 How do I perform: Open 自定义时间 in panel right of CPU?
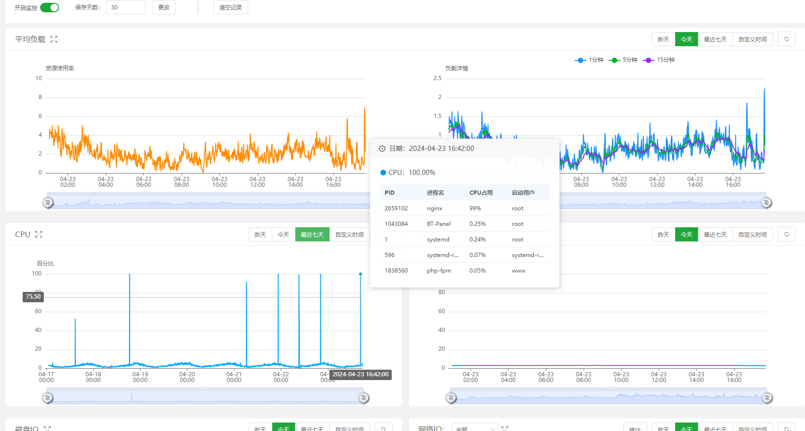(753, 234)
